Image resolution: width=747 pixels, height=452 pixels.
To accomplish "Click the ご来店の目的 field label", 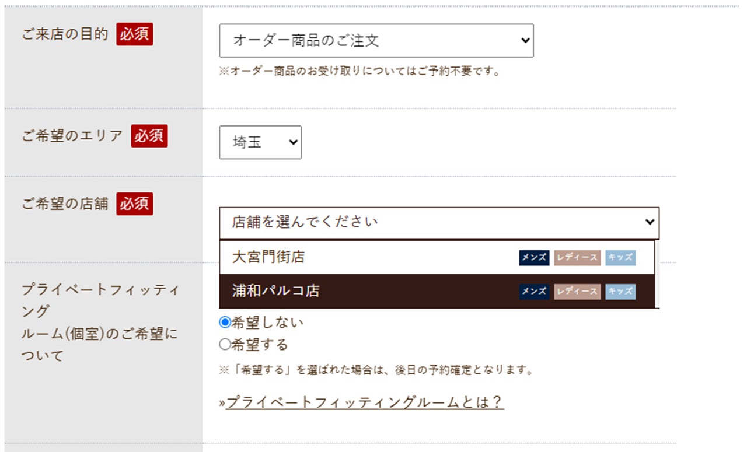I will pyautogui.click(x=65, y=34).
